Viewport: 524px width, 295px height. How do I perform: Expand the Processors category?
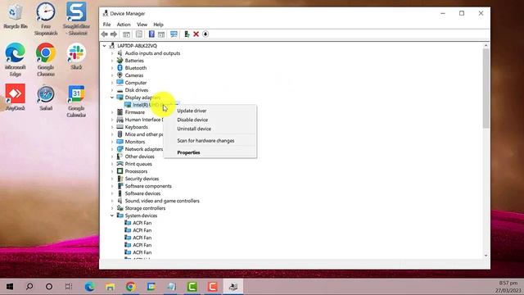(x=112, y=171)
